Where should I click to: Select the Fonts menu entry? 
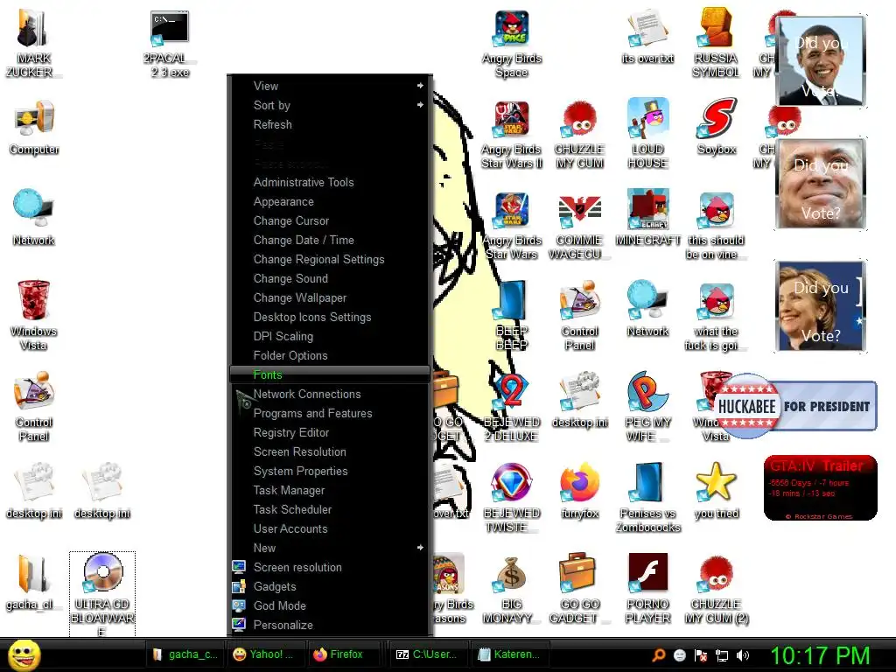[330, 374]
